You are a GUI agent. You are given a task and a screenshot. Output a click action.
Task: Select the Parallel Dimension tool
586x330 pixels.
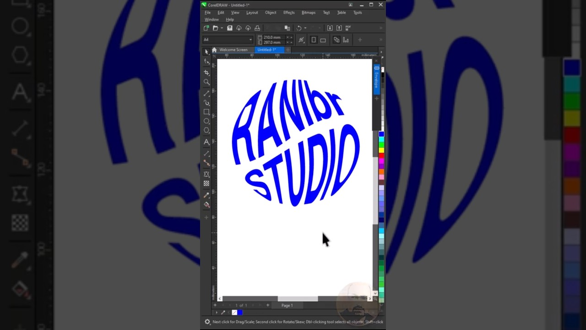coord(206,154)
